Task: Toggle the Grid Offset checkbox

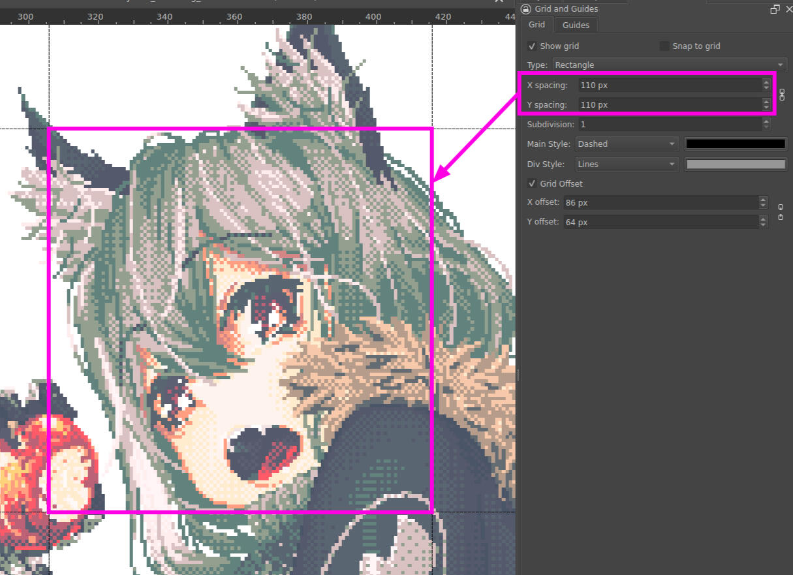Action: tap(532, 183)
